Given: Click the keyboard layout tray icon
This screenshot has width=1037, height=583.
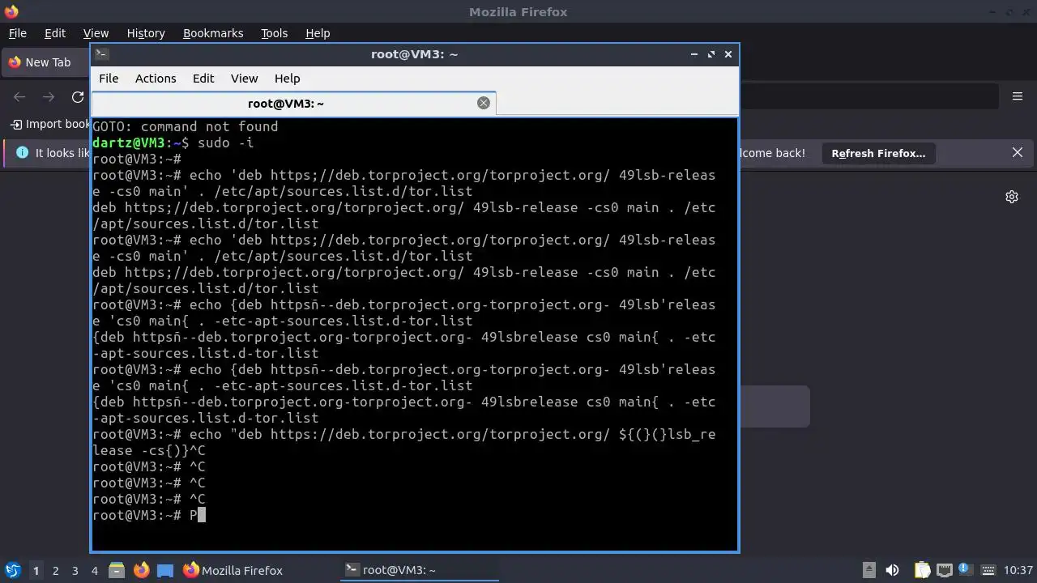Looking at the screenshot, I should [x=988, y=570].
